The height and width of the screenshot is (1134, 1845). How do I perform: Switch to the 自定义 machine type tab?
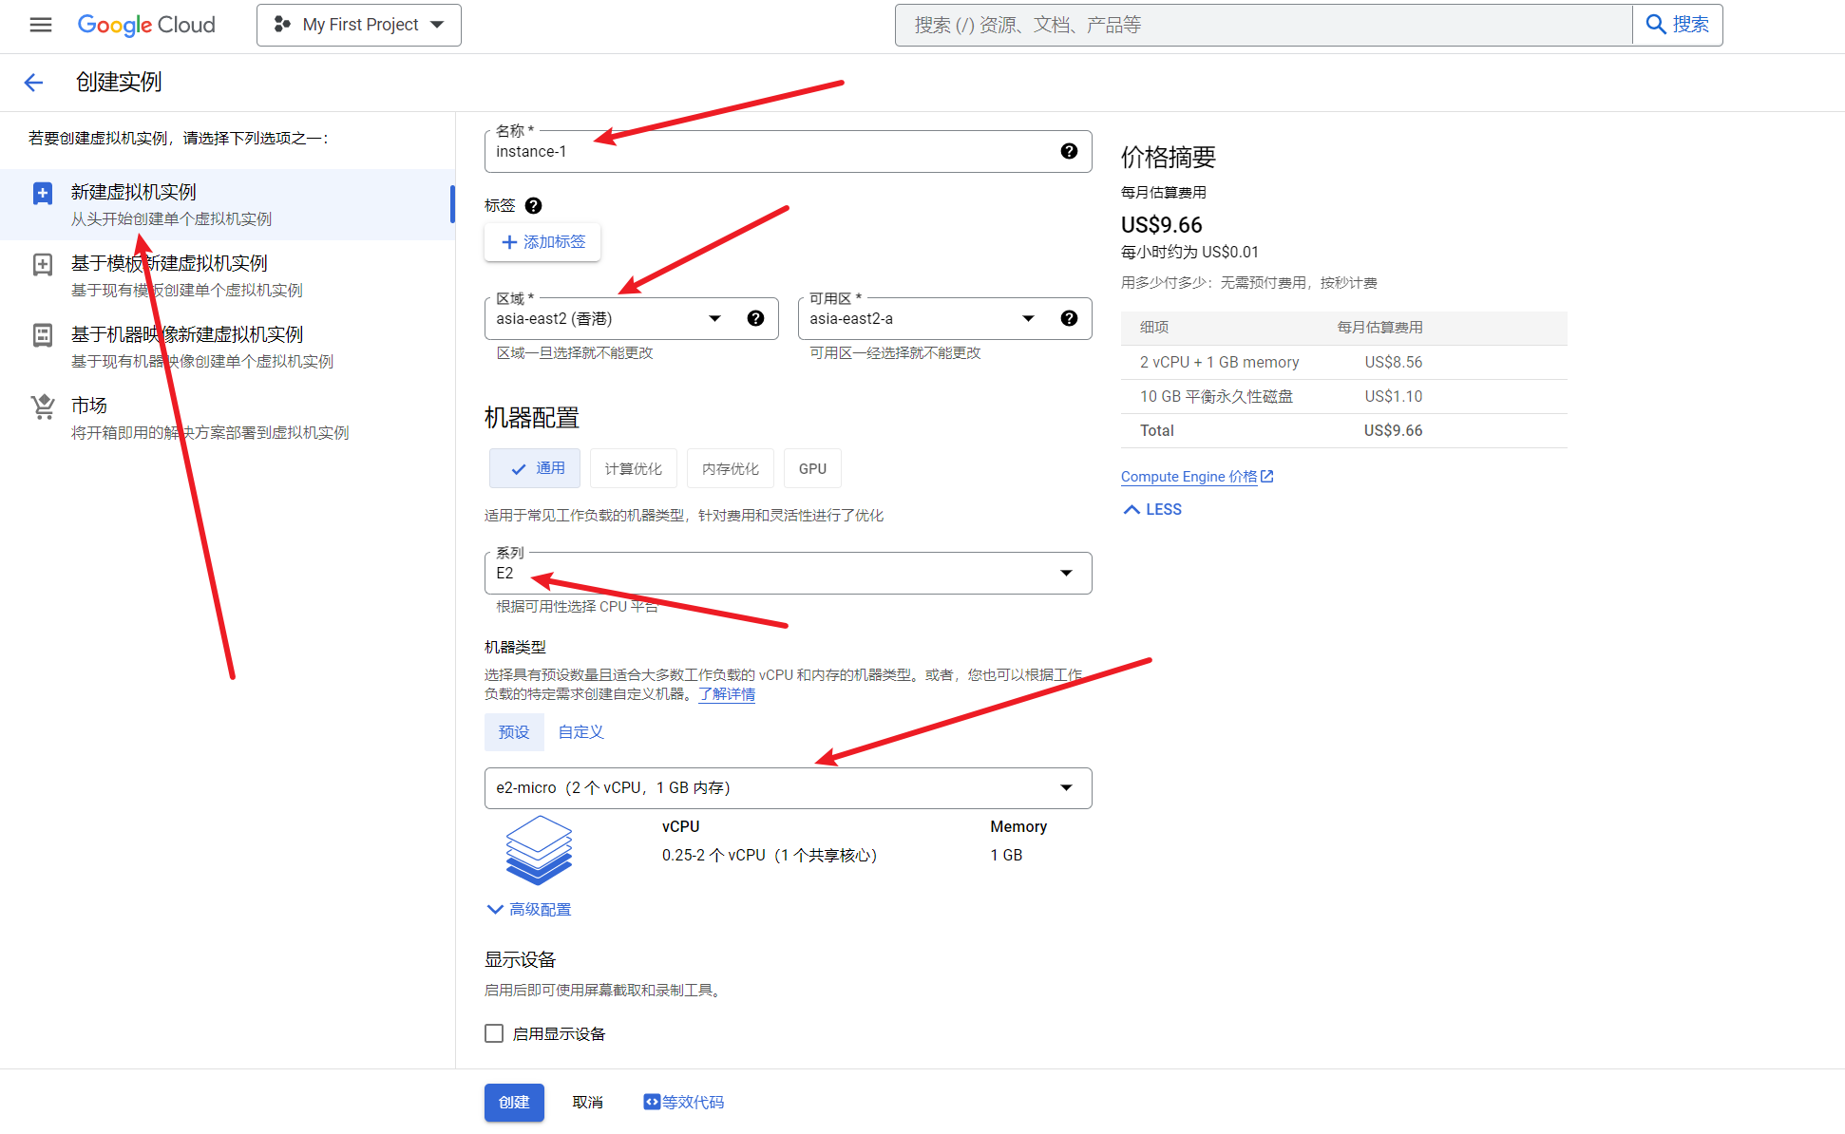coord(580,732)
